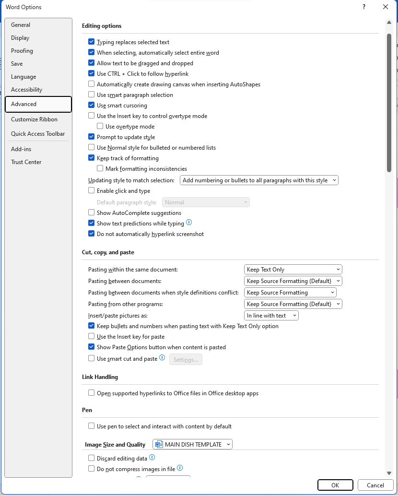Screen dimensions: 398x496
Task: Click the OK button
Action: click(335, 485)
